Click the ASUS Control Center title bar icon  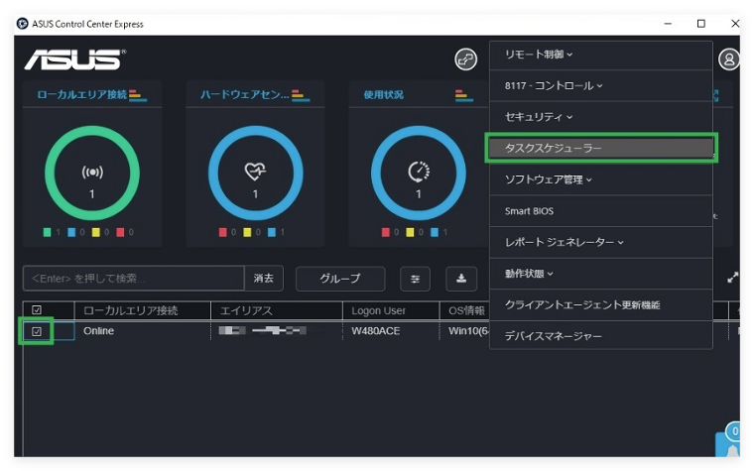pos(22,24)
